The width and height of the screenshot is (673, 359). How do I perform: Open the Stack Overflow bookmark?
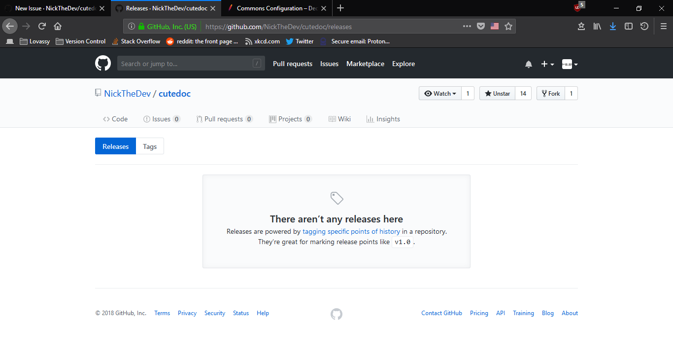click(136, 41)
